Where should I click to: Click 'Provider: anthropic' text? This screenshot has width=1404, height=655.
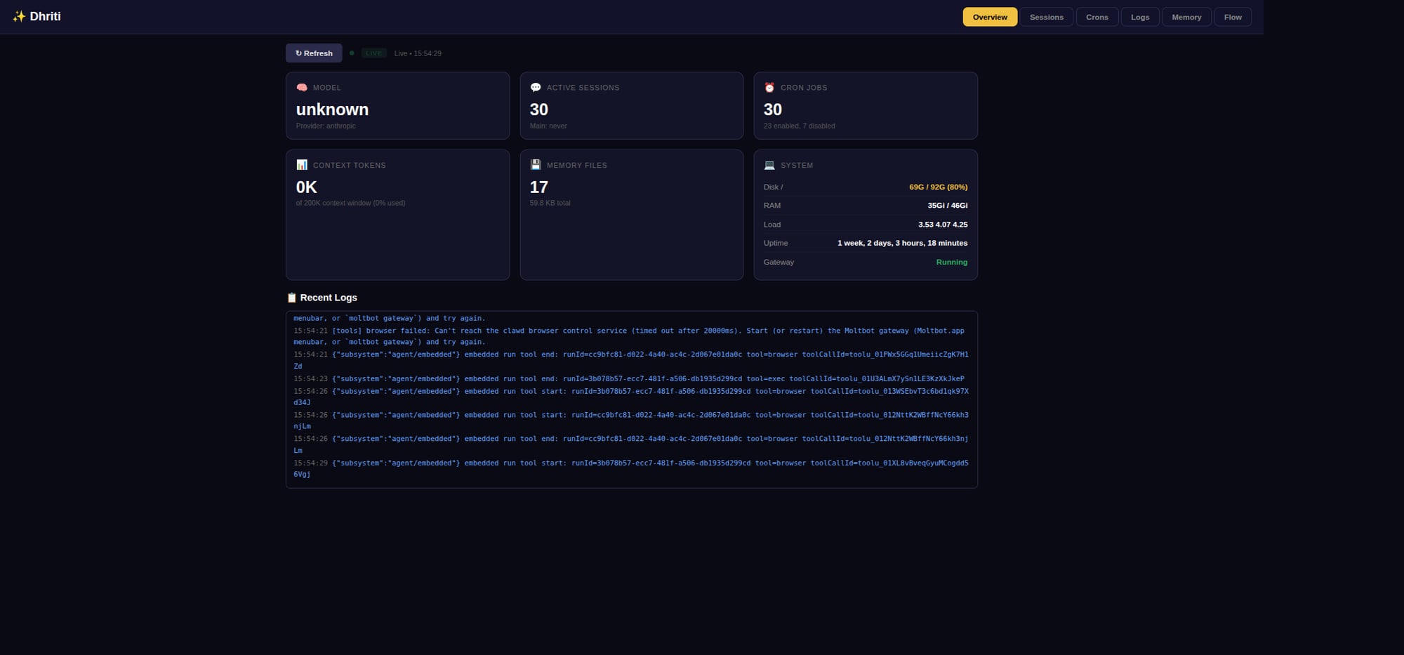click(326, 126)
